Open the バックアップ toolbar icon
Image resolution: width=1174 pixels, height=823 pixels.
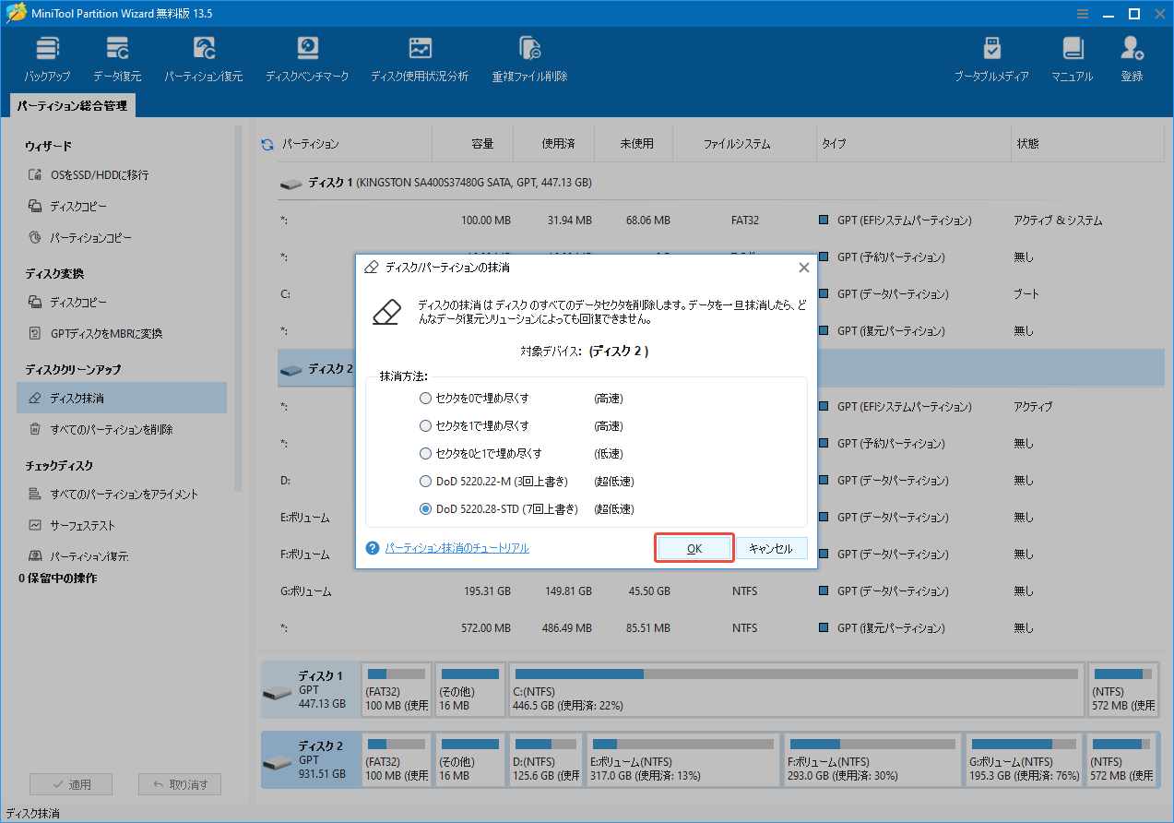tap(47, 59)
